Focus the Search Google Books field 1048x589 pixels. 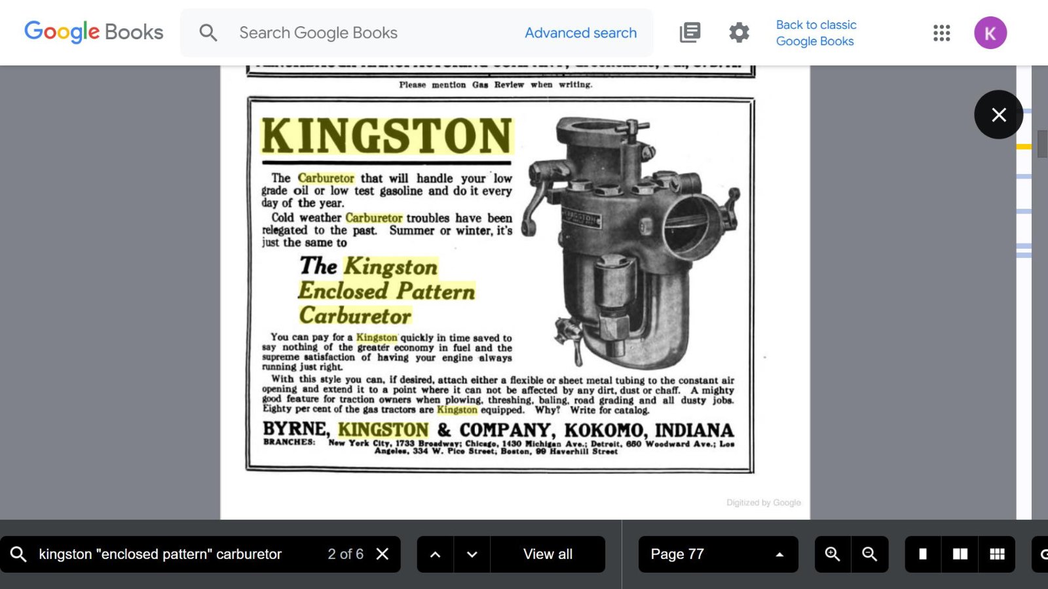click(x=367, y=33)
